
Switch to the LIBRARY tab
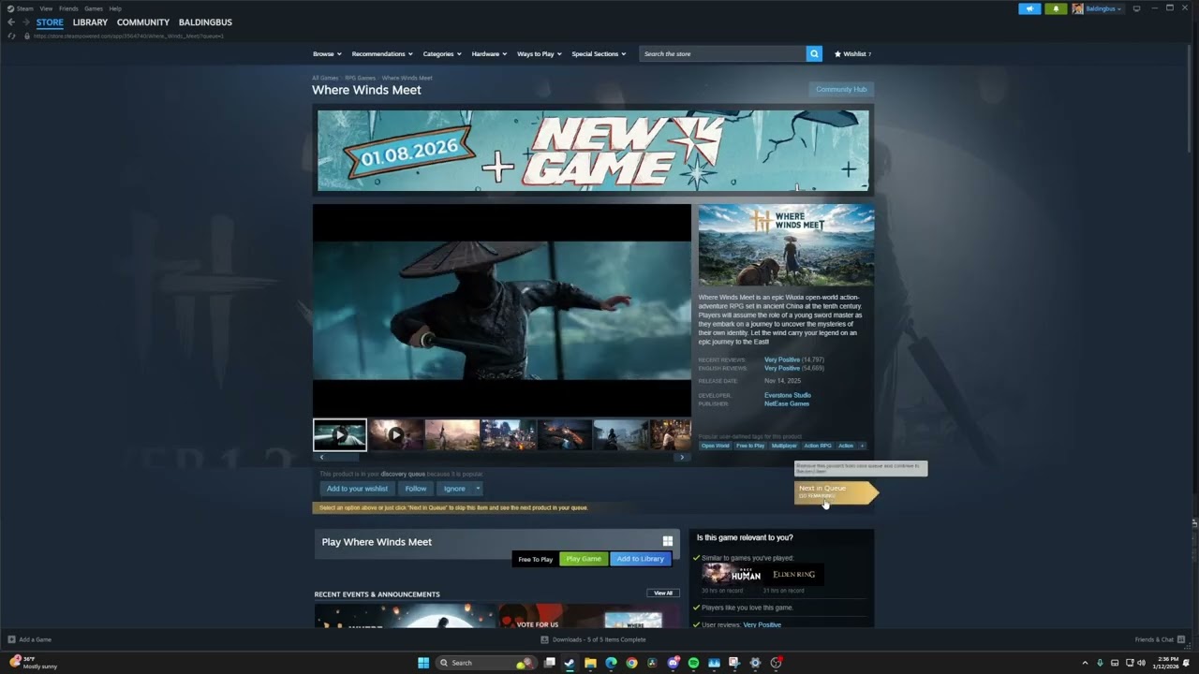point(90,22)
